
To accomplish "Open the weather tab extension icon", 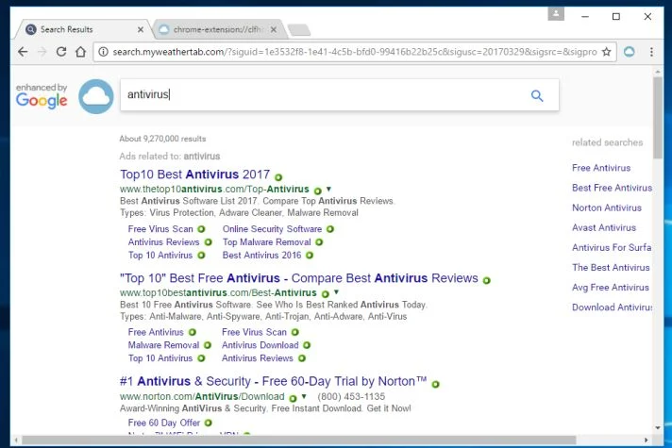I will point(630,52).
